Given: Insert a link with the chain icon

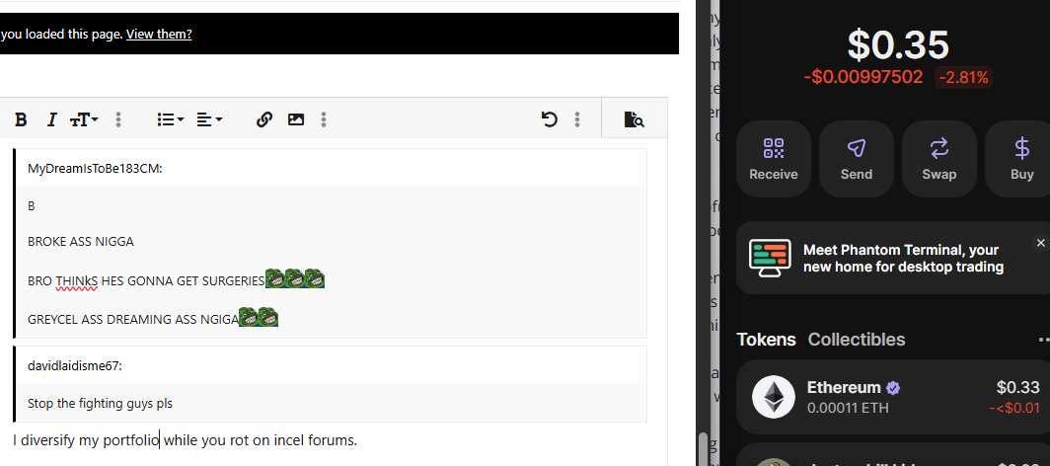Looking at the screenshot, I should (x=263, y=119).
